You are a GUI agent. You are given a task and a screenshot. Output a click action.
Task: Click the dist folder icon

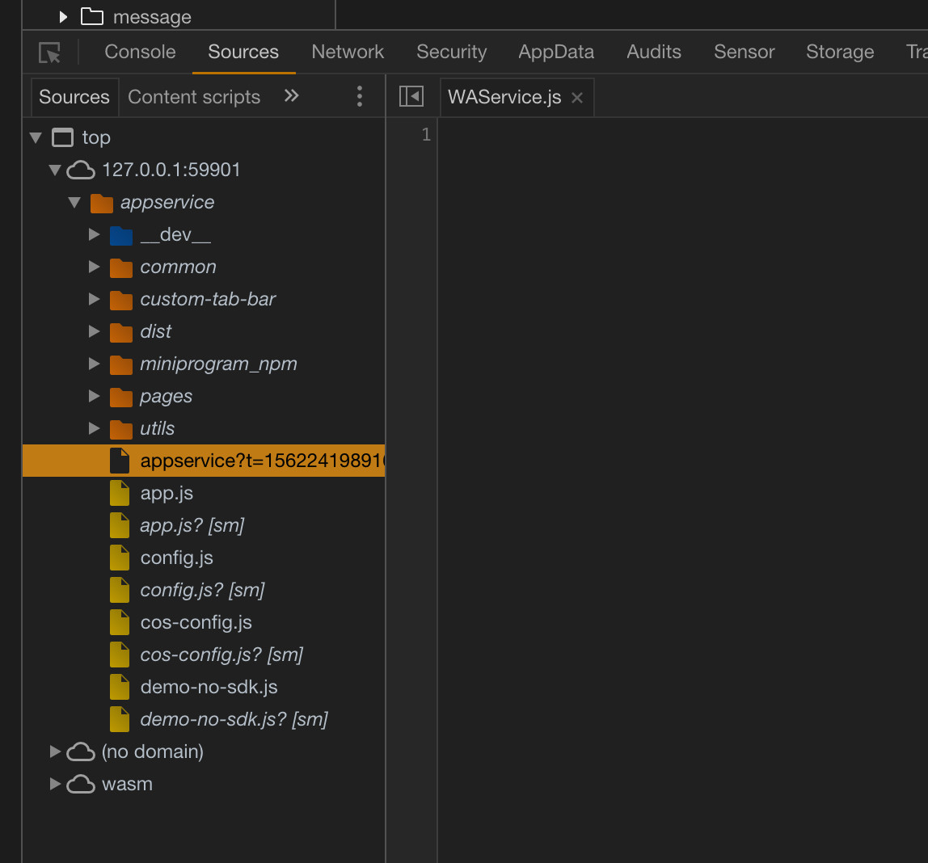pos(120,332)
